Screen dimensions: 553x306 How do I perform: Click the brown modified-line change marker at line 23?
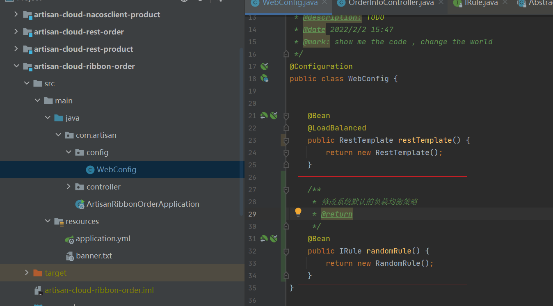pyautogui.click(x=283, y=140)
